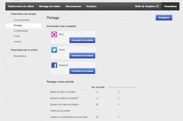Connect the Orkut account
Viewport: 183px width, 121px height.
click(x=82, y=40)
